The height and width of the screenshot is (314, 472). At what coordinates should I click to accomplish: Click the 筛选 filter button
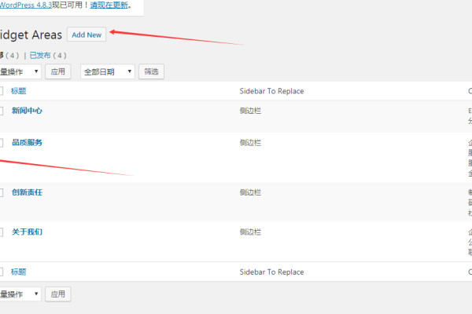coord(151,71)
